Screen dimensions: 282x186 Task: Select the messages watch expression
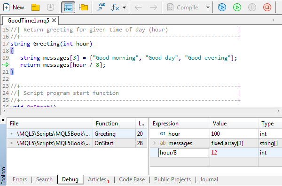[180, 143]
